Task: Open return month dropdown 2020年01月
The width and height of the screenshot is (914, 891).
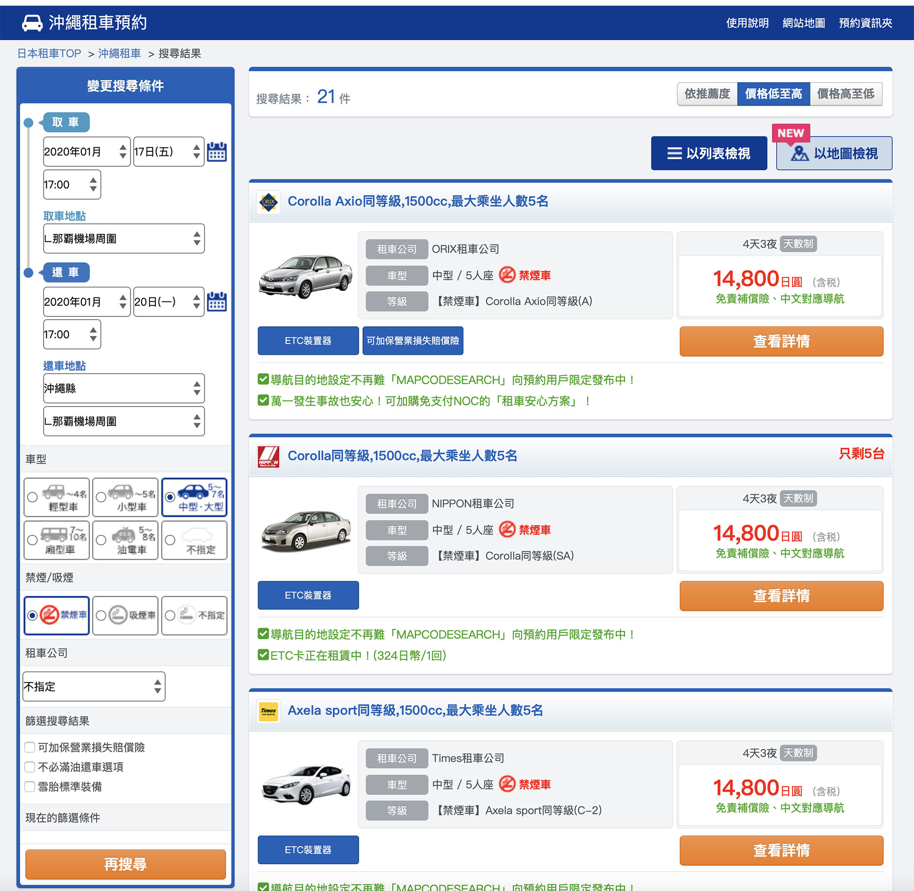Action: 86,302
